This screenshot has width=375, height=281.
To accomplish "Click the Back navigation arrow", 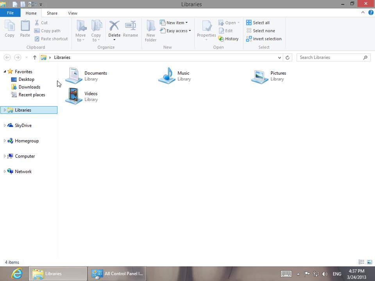I will click(x=7, y=57).
